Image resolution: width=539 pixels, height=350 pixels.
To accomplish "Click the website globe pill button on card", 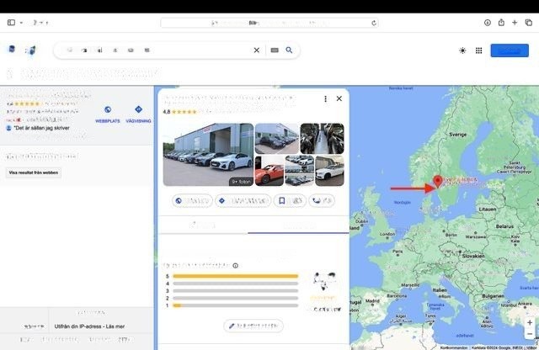I will click(192, 200).
